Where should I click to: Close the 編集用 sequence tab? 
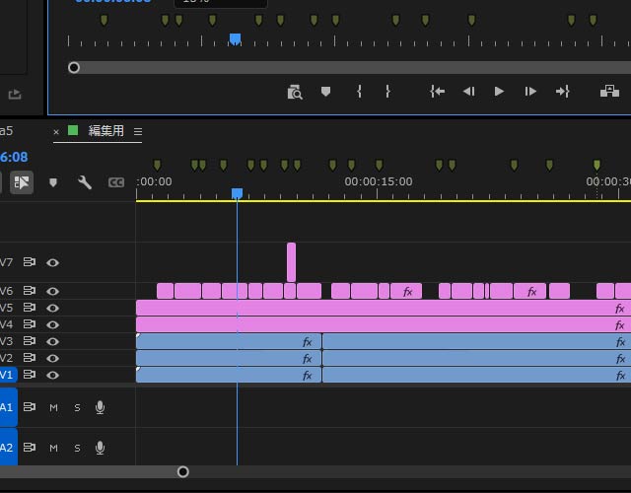click(56, 131)
